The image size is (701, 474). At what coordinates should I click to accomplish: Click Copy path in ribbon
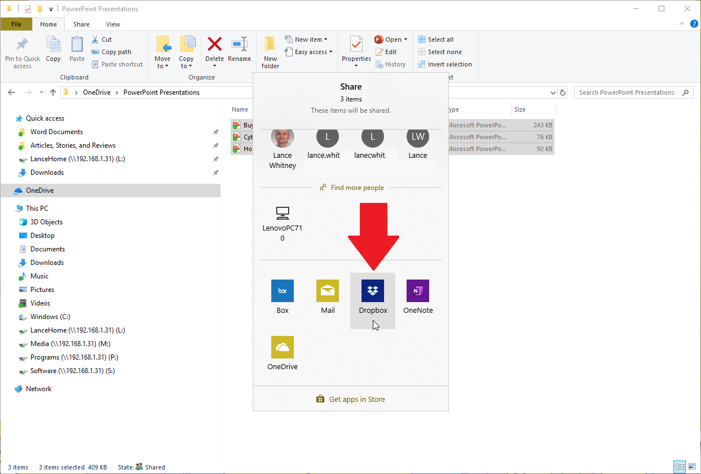(112, 52)
